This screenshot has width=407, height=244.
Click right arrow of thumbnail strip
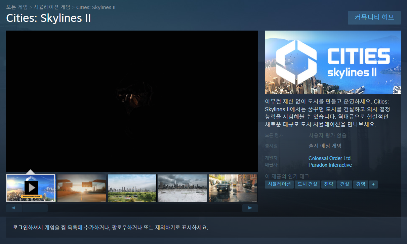[250, 208]
